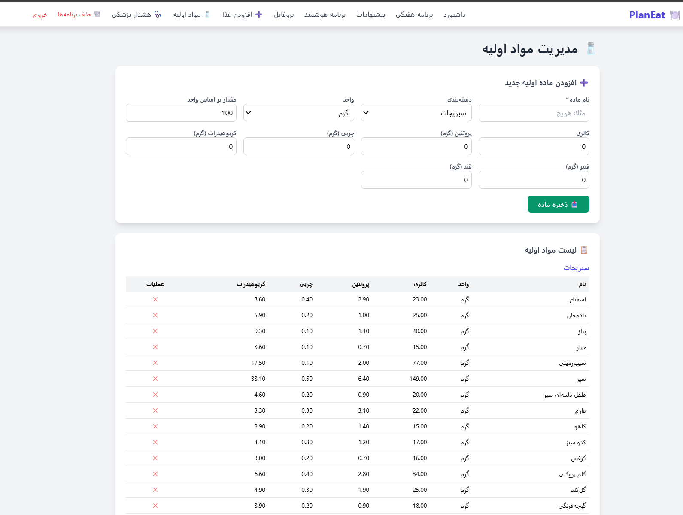Remove سیب‌زمینی using its red X
This screenshot has height=515, width=683.
pyautogui.click(x=155, y=363)
